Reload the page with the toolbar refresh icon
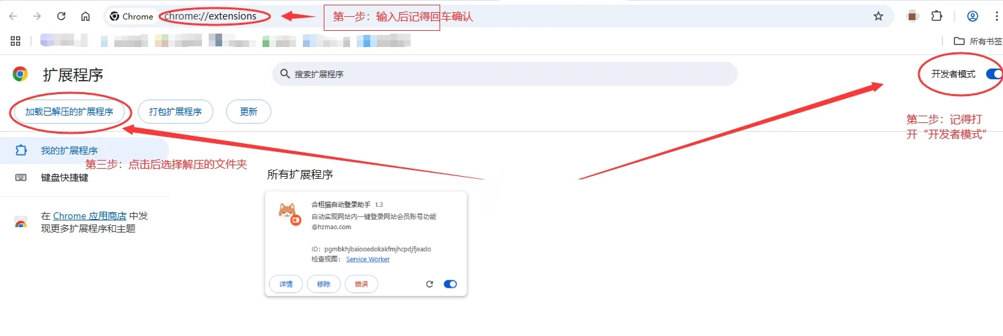Screen dimensions: 1003x336 61,16
